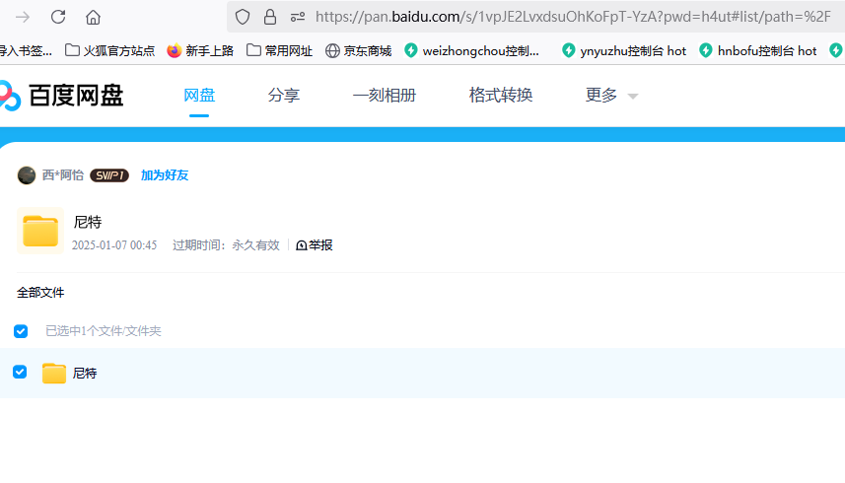Click the padlock site security icon
The width and height of the screenshot is (845, 483).
tap(270, 17)
